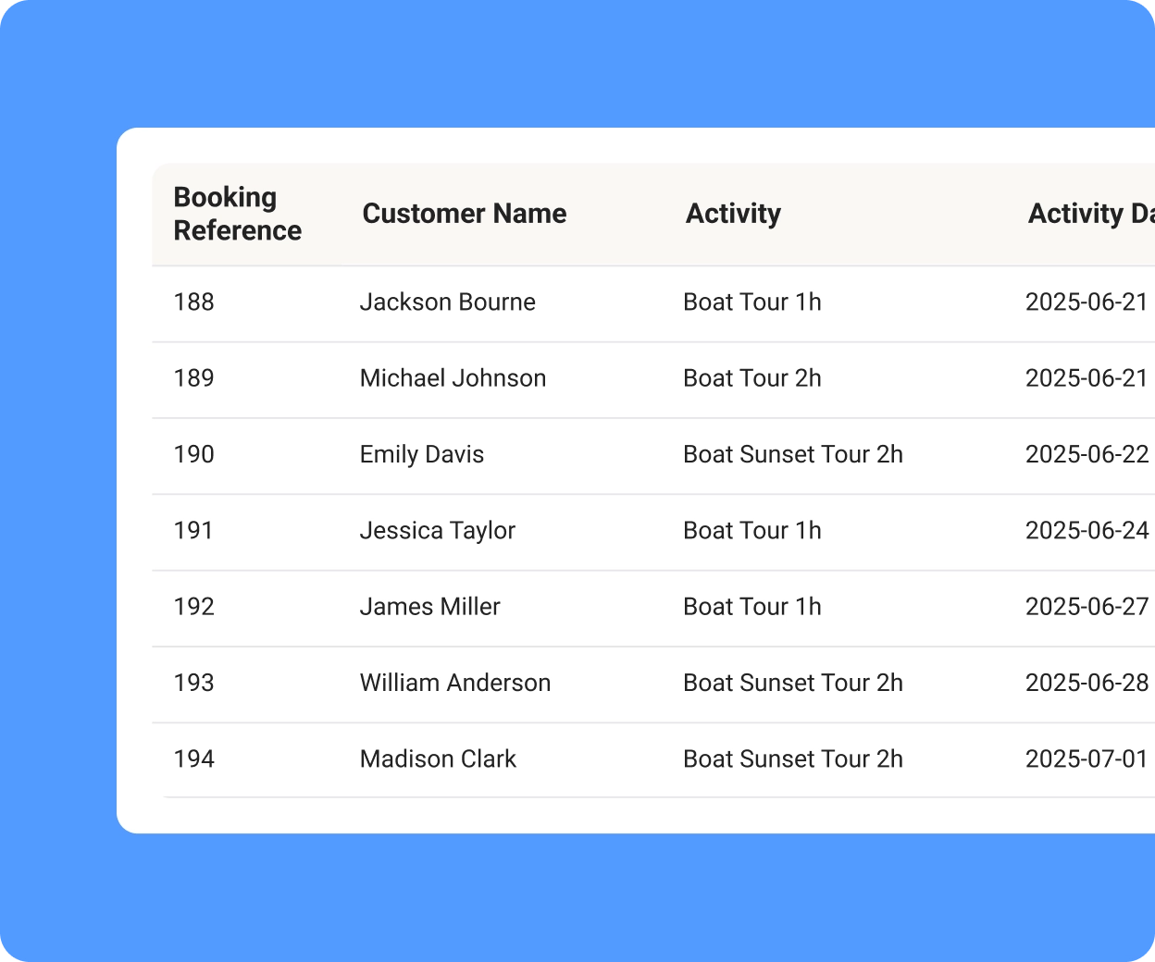The image size is (1155, 962).
Task: Click activity date 2025-06-27
Action: [x=1087, y=607]
